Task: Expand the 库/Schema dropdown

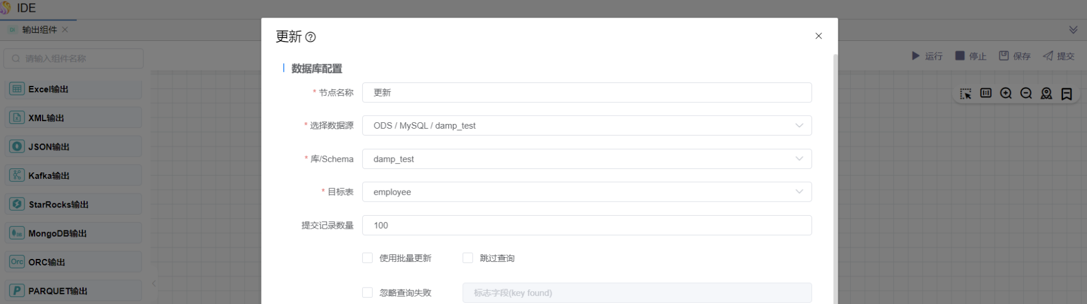Action: pyautogui.click(x=586, y=159)
